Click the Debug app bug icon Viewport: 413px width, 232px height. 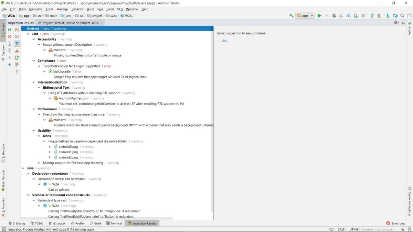tap(334, 15)
